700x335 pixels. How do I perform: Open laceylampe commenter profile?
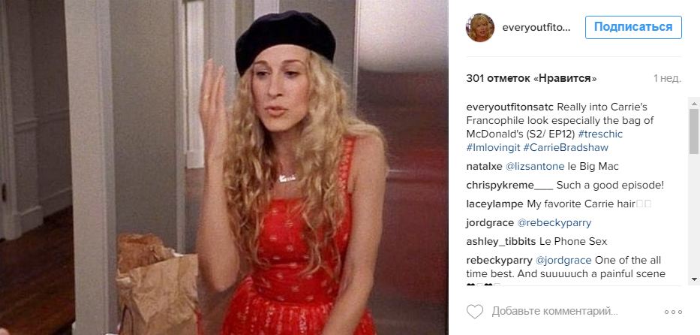pyautogui.click(x=494, y=204)
